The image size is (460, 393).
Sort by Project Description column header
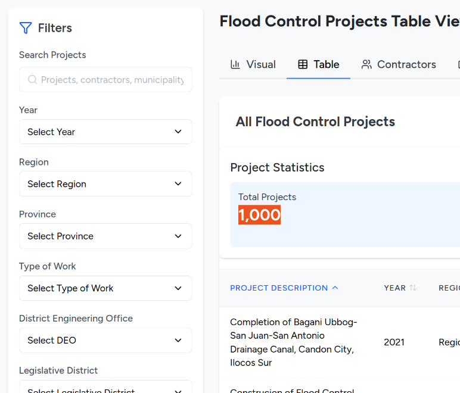279,288
